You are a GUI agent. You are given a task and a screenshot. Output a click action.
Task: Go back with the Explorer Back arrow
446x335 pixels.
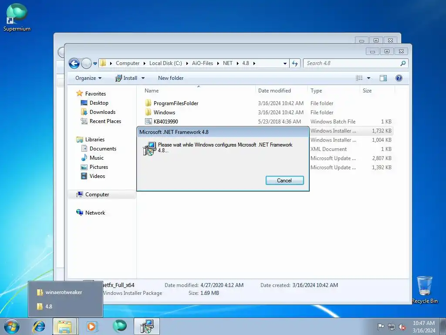[x=74, y=63]
